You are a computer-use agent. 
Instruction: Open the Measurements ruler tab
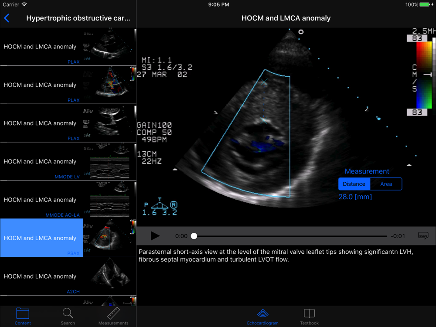(x=113, y=317)
